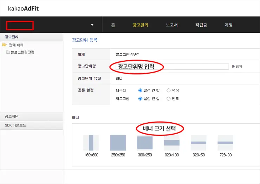Open the 계정 menu
260x184 pixels.
click(x=228, y=25)
